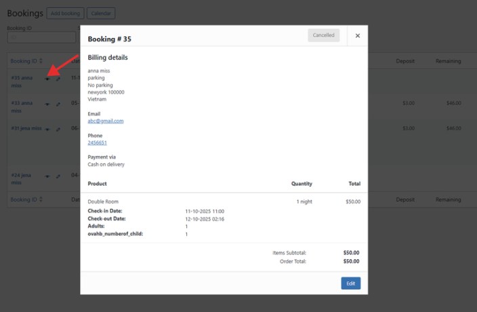Sort by the top Booking ID column header
Viewport: 477px width, 312px height.
coord(25,61)
